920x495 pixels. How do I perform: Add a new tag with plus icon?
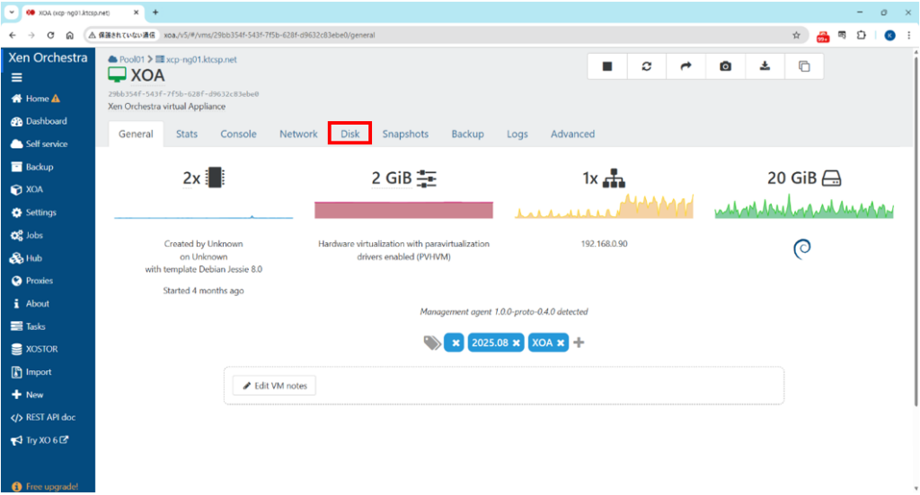[579, 343]
